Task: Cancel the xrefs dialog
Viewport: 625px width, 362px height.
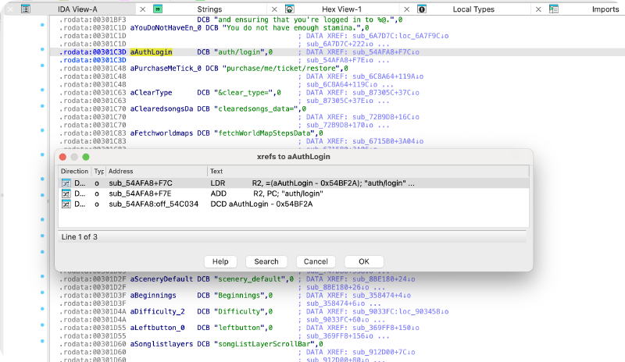Action: [x=315, y=261]
